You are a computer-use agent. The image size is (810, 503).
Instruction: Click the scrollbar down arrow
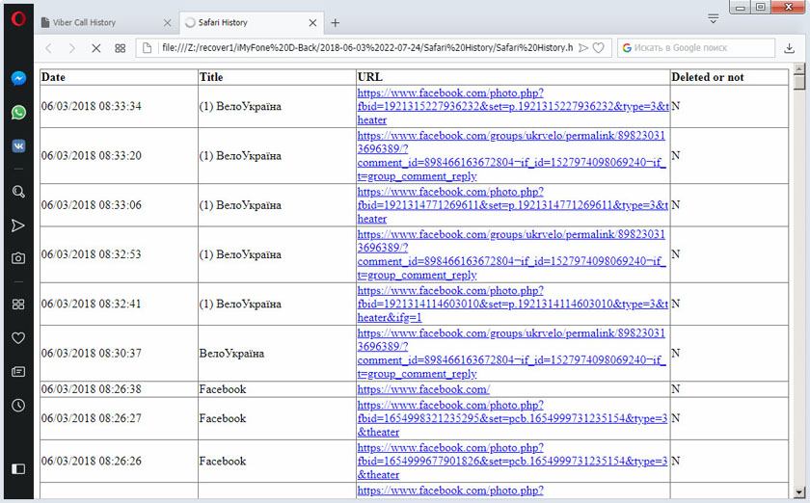coord(799,492)
